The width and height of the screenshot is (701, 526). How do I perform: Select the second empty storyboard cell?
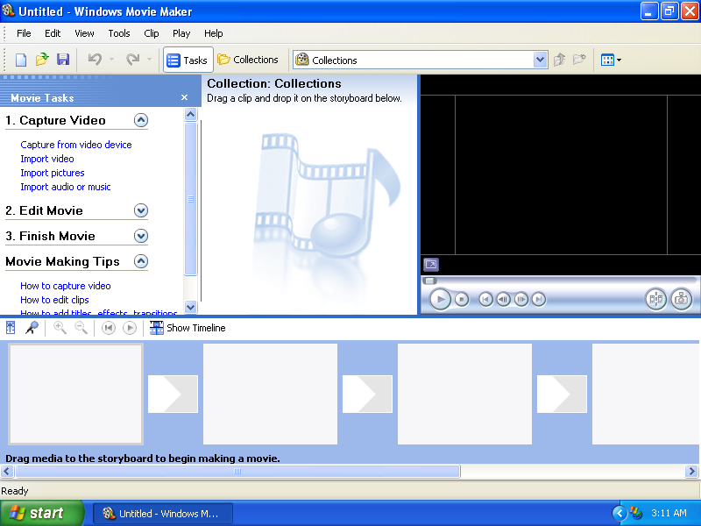coord(271,394)
